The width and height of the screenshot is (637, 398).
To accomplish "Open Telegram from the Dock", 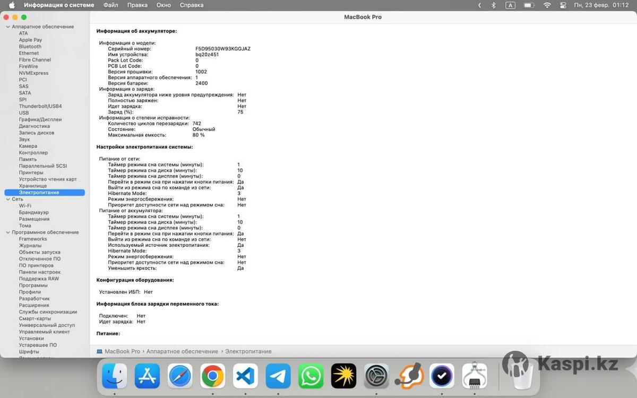I will (278, 376).
